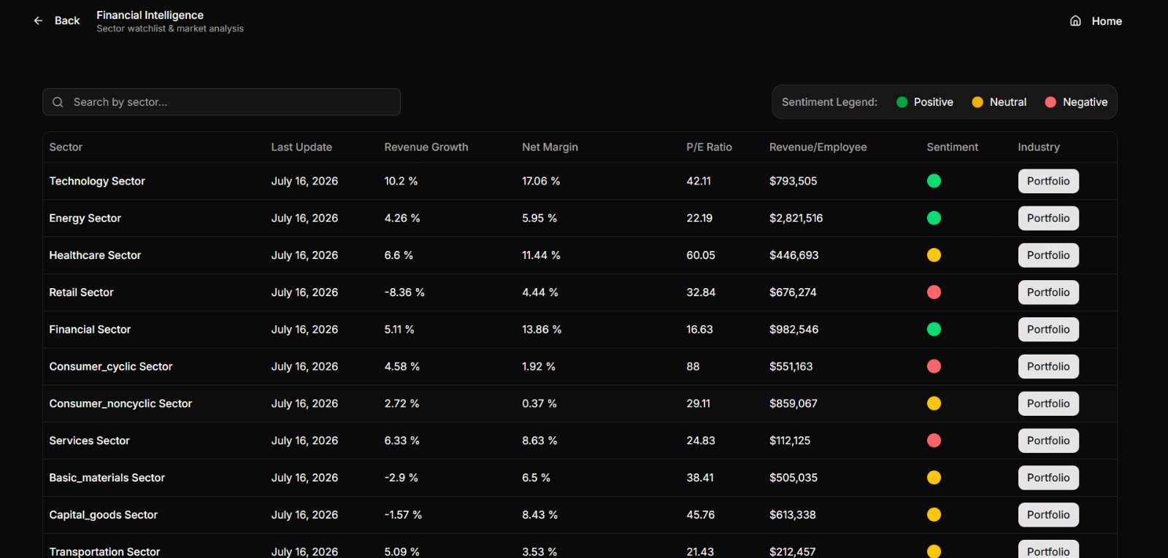The width and height of the screenshot is (1168, 558).
Task: Click the 13.86 % net margin value
Action: click(x=542, y=330)
